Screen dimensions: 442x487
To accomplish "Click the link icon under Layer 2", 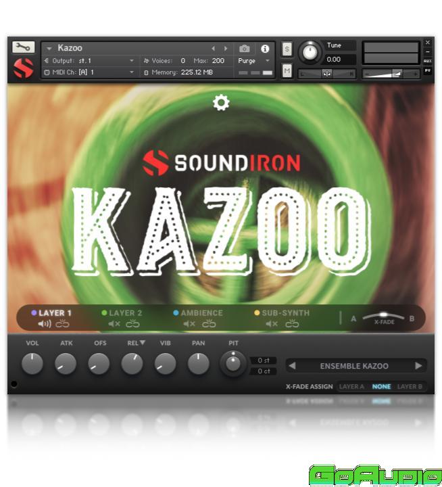I will (x=132, y=324).
